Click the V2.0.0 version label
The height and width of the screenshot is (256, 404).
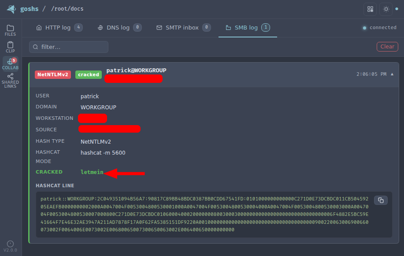[x=10, y=250]
